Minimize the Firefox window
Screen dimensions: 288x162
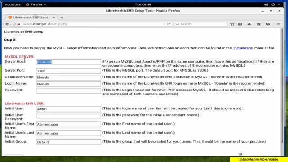263,11
